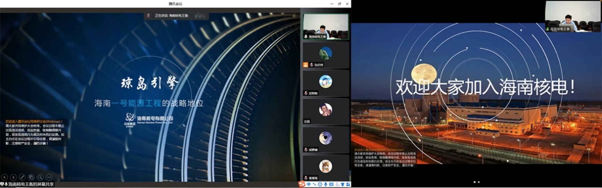Select the bottom participant tile 基国斌
Image resolution: width=602 pixels, height=188 pixels.
[325, 167]
